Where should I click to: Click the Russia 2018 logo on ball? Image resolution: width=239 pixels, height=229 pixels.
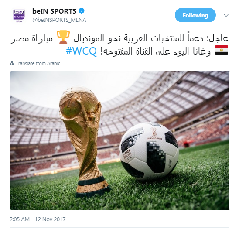point(154,133)
